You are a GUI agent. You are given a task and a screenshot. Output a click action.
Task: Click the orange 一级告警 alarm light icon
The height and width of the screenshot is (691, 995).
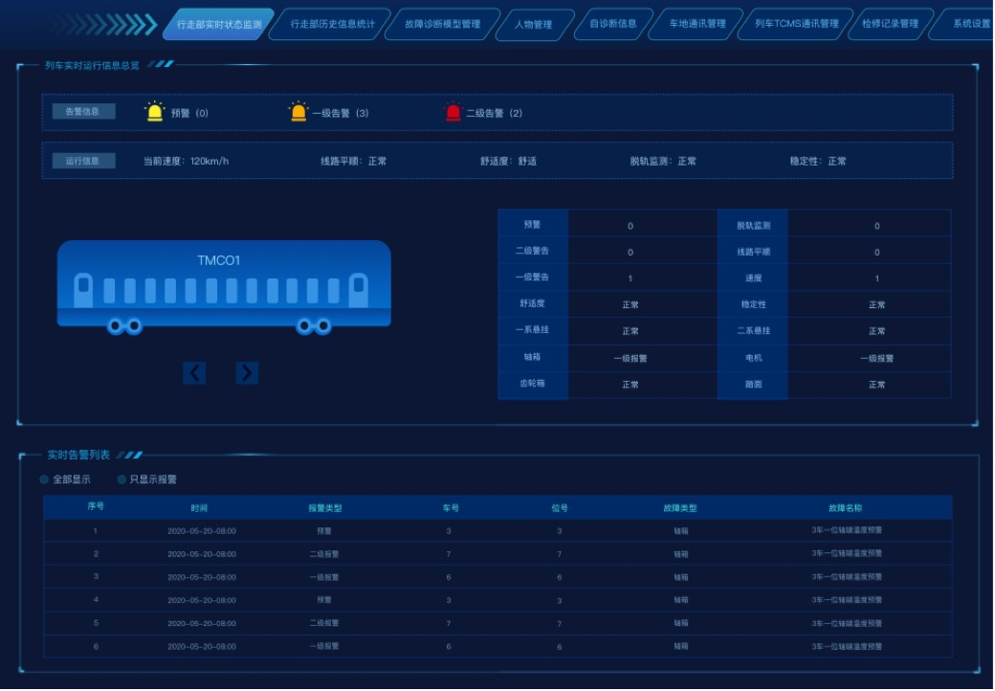pos(298,112)
